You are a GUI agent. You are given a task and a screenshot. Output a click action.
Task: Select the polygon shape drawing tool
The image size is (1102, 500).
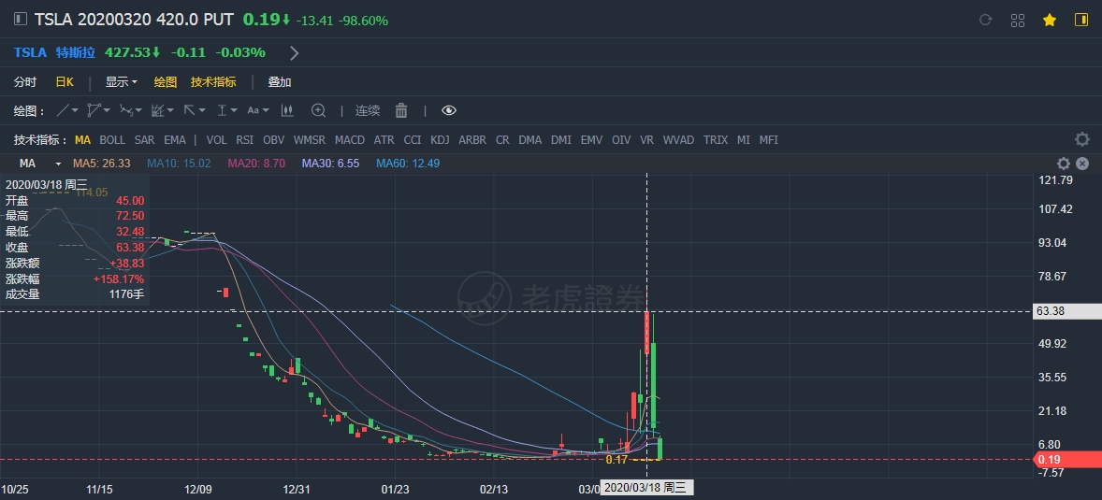94,110
